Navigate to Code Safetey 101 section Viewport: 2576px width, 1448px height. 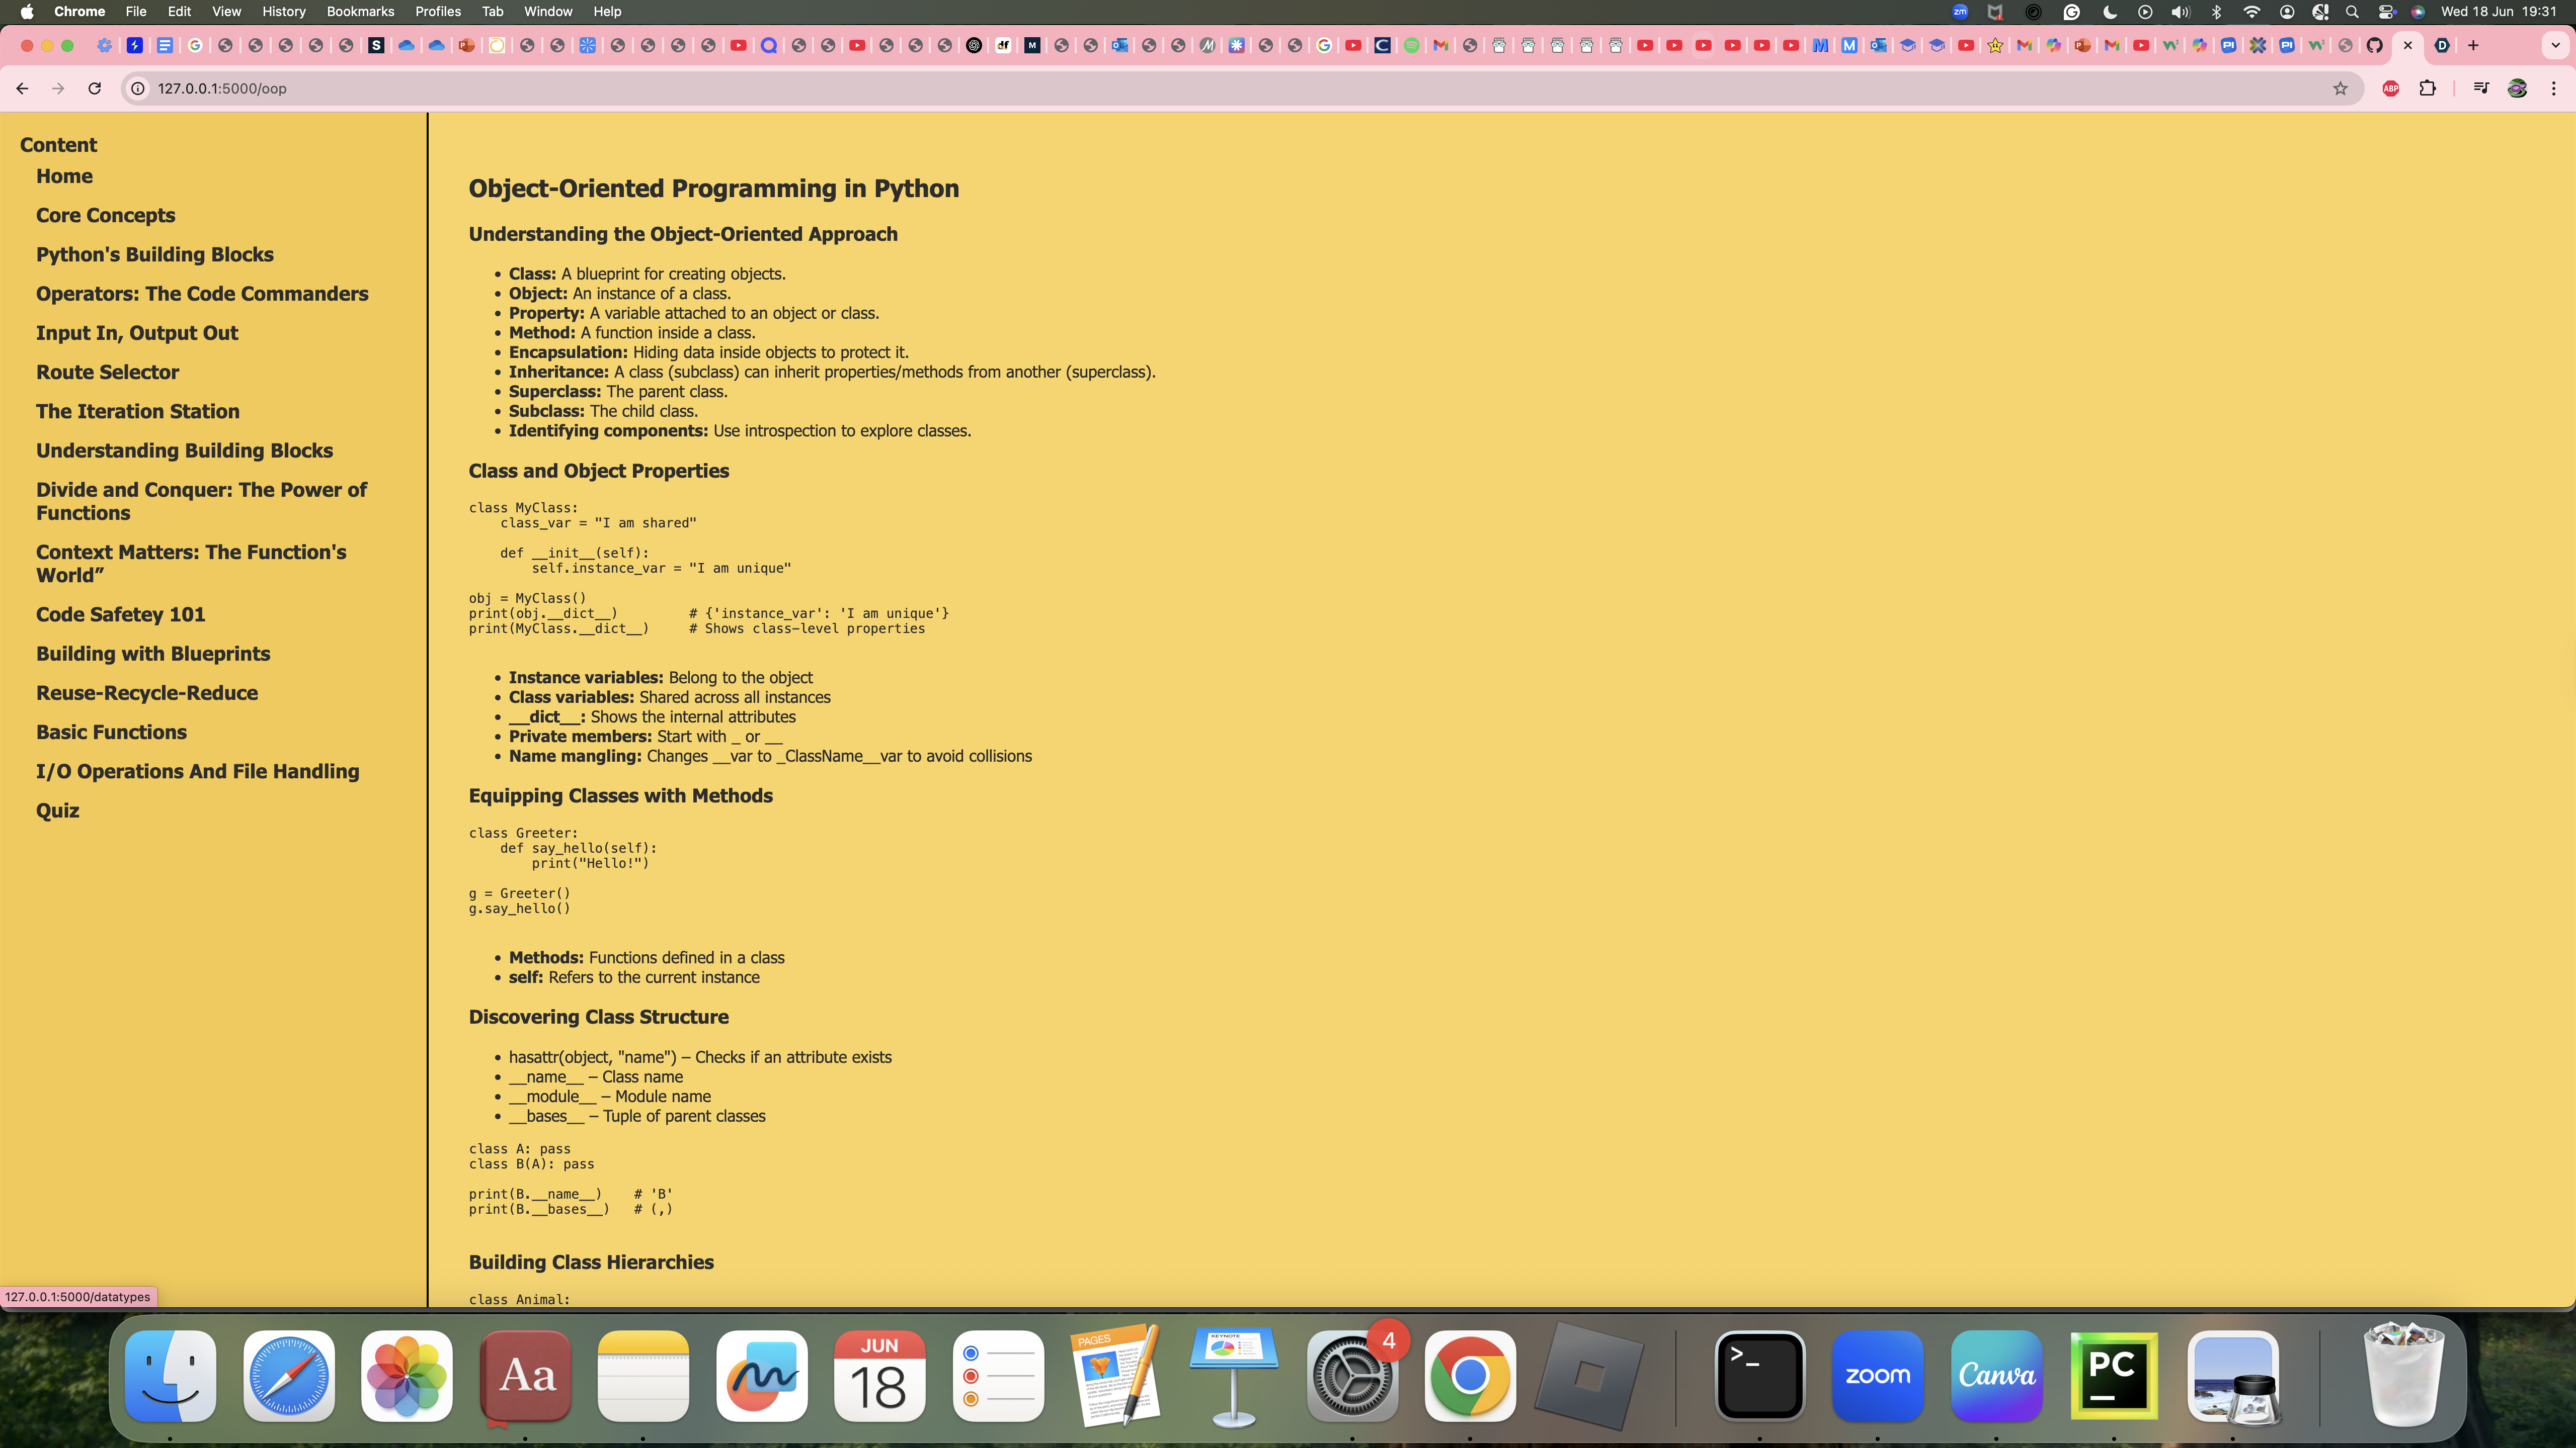coord(120,614)
